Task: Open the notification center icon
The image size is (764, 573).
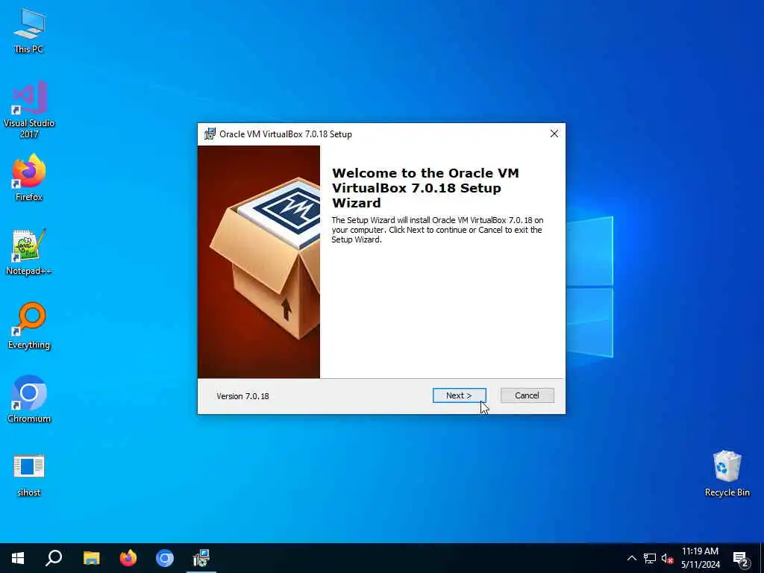Action: (x=740, y=558)
